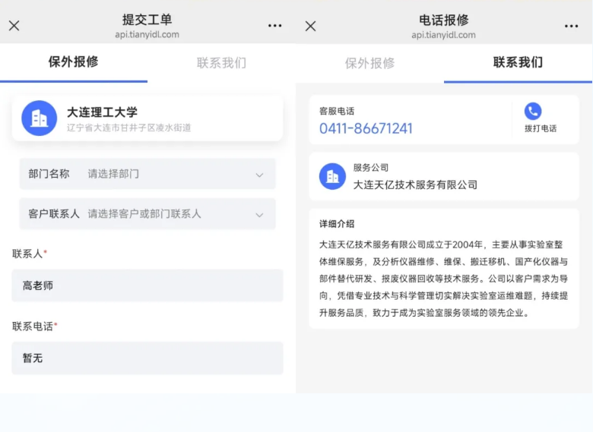Click the 大连理工大学 building icon
This screenshot has width=593, height=432.
tap(40, 118)
